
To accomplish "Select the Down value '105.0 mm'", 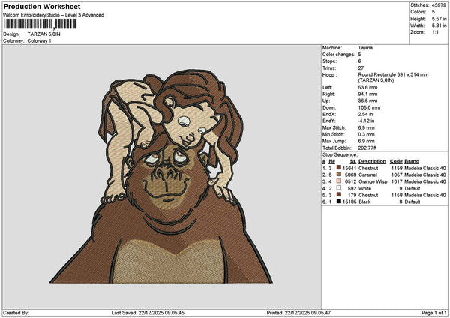I will 369,108.
